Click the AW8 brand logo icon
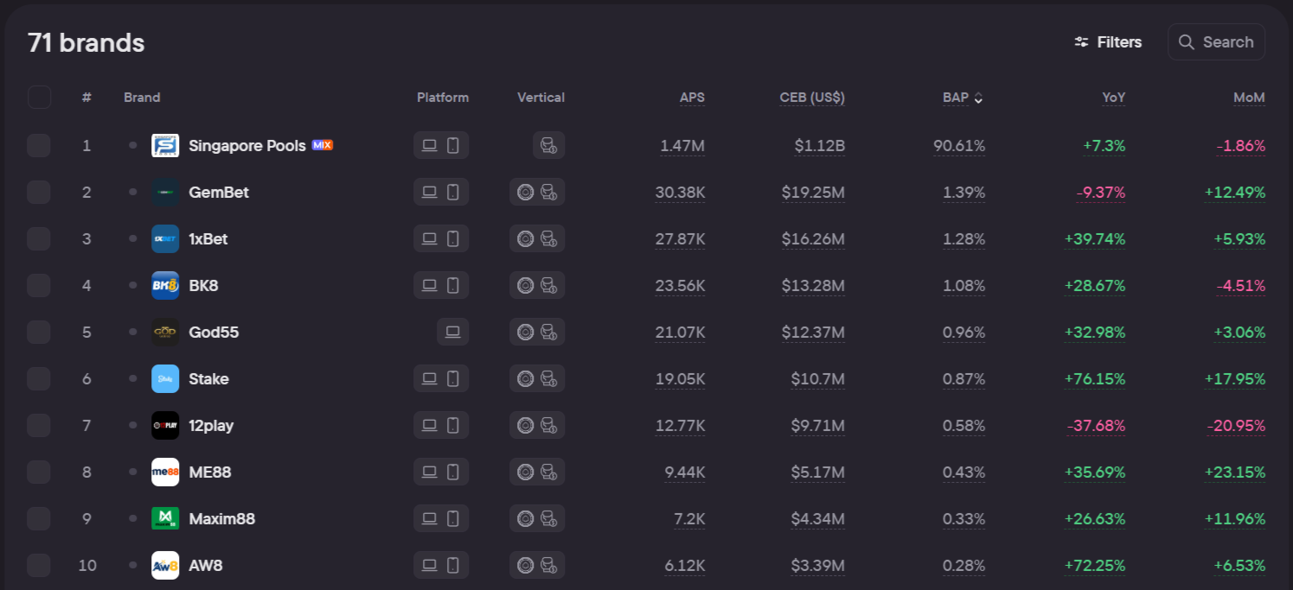 coord(165,565)
